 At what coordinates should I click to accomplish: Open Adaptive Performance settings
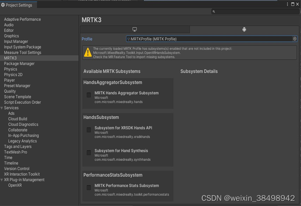[x=23, y=19]
